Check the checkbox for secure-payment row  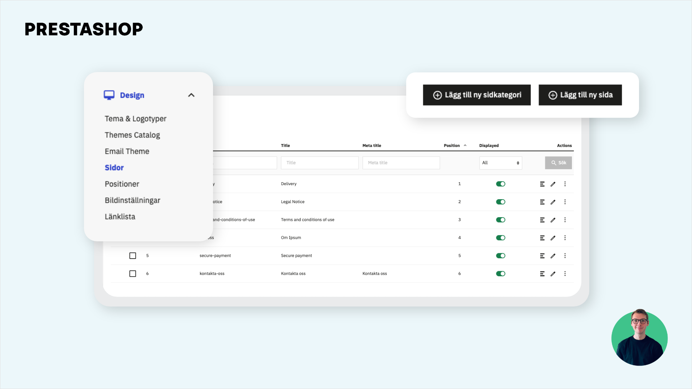[133, 256]
